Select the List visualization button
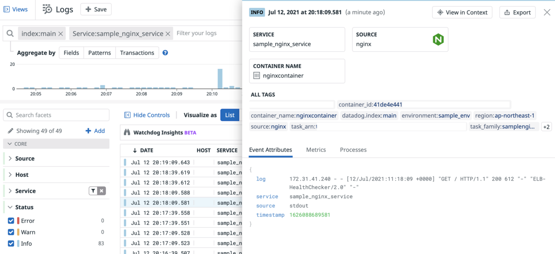The width and height of the screenshot is (555, 254). (230, 115)
